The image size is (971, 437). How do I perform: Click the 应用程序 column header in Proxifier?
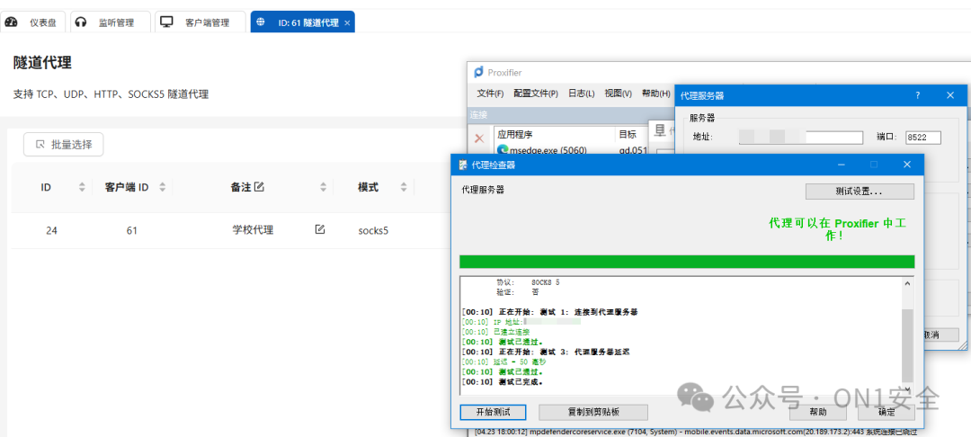click(x=515, y=134)
